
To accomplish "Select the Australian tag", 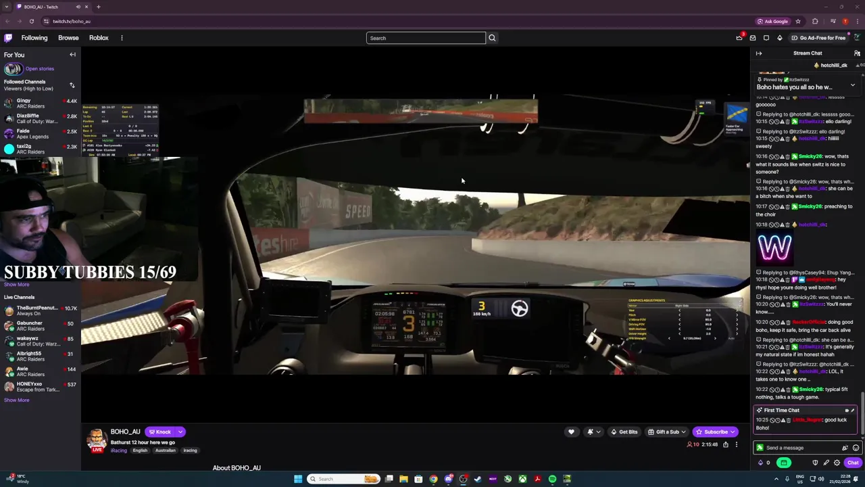I will tap(165, 450).
